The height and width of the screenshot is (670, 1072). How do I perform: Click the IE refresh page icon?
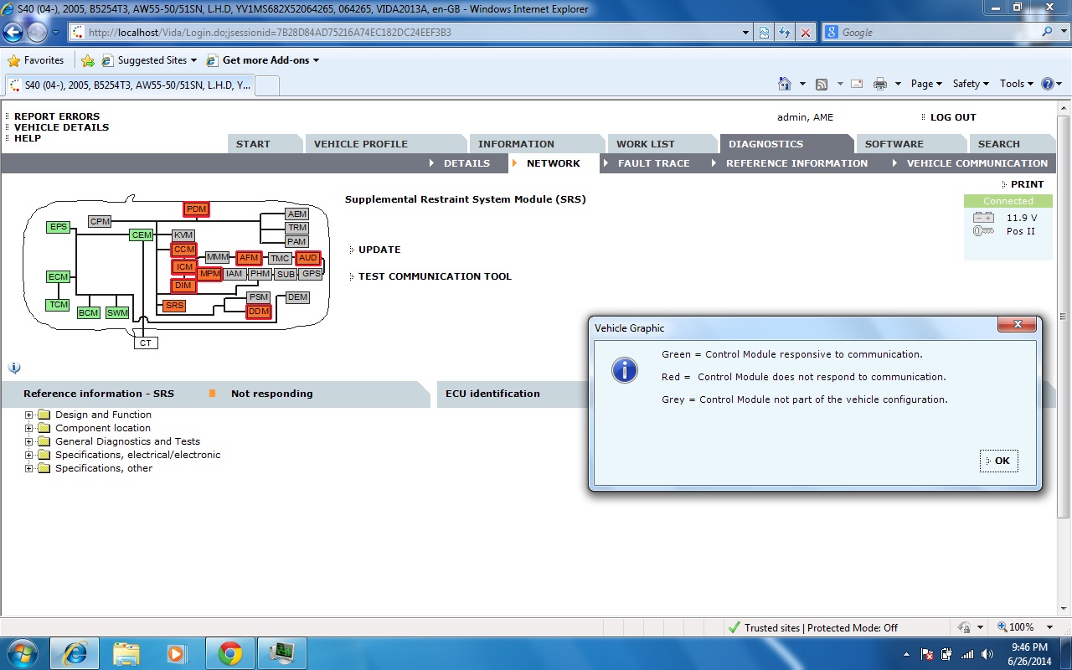pyautogui.click(x=785, y=33)
